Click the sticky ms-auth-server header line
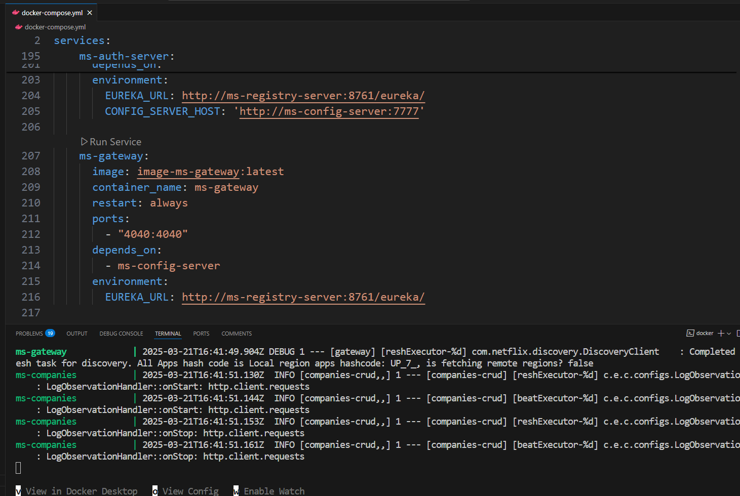740x496 pixels. (127, 56)
